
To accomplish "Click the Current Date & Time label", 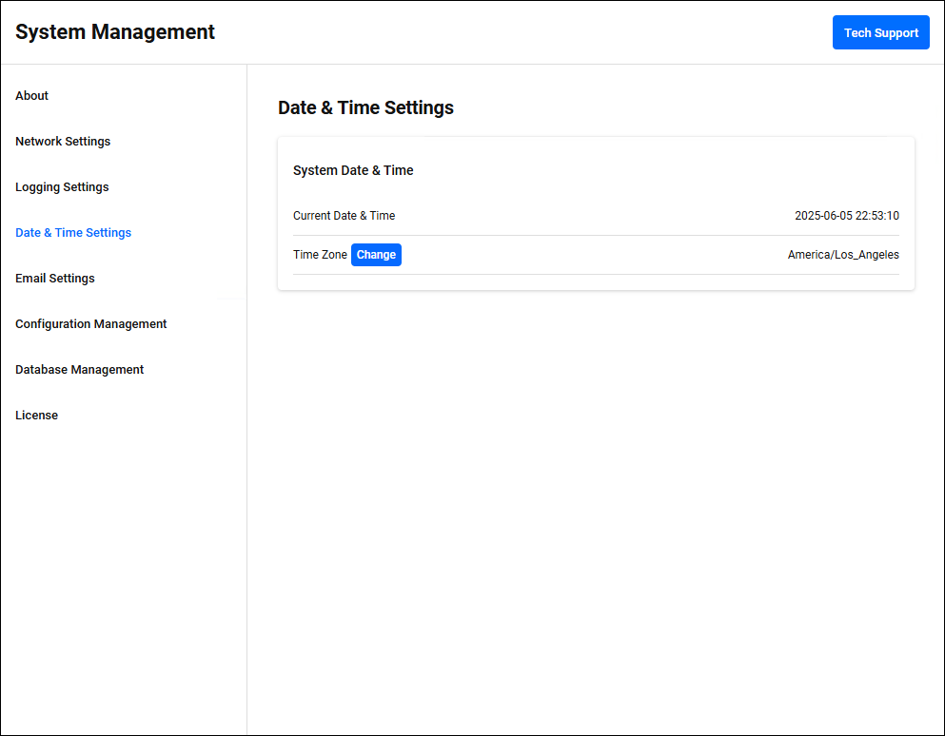I will [344, 216].
